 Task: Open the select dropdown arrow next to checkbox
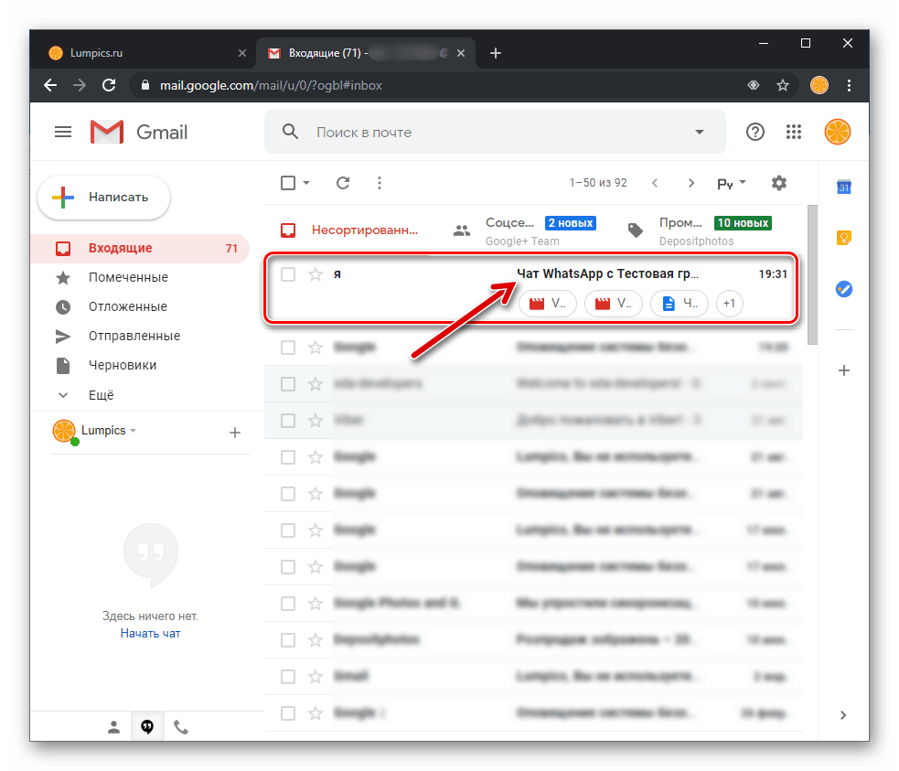pyautogui.click(x=306, y=183)
